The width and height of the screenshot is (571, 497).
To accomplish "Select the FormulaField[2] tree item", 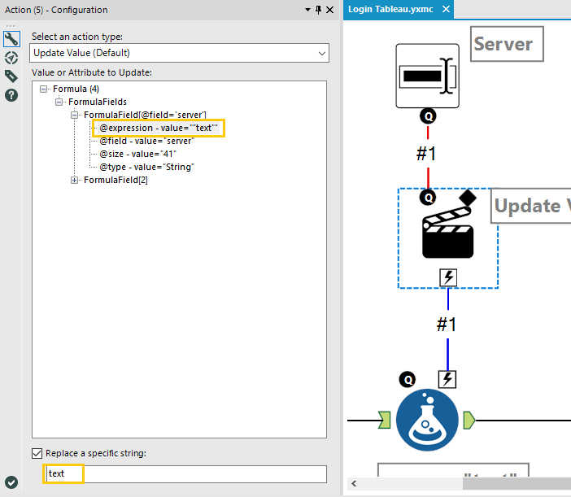I will click(116, 181).
